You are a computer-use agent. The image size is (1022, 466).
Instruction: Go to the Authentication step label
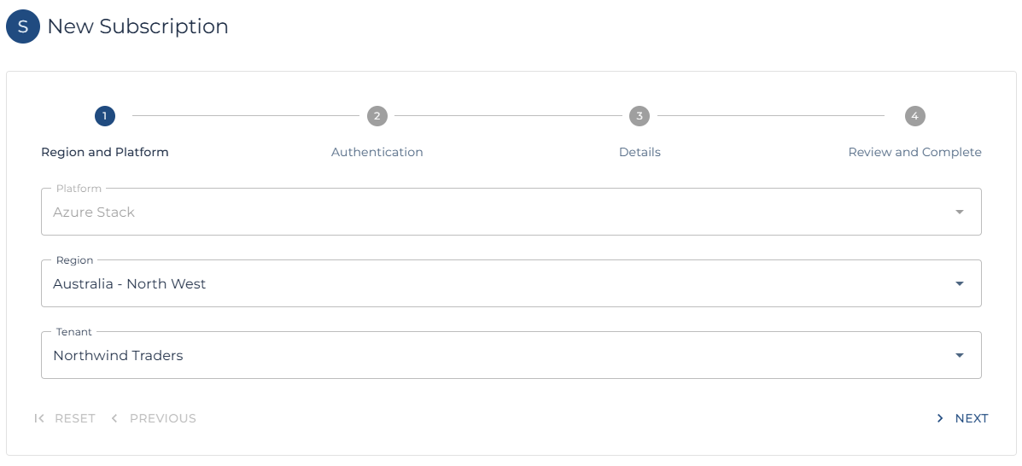(x=377, y=152)
